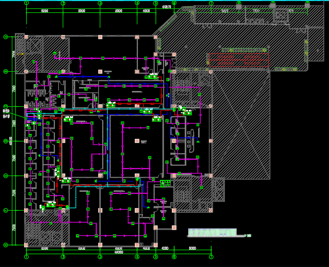Select the crossed elevator shaft box in hatched area
329x267 pixels.
click(x=280, y=15)
